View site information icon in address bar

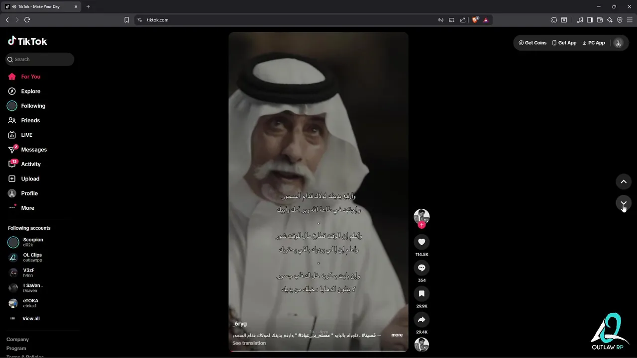click(x=140, y=20)
